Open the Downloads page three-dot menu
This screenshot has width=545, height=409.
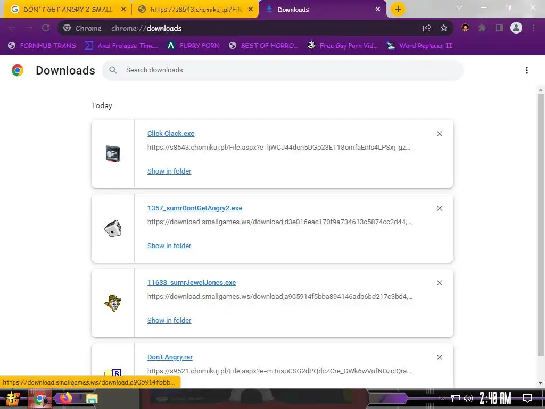(x=526, y=70)
